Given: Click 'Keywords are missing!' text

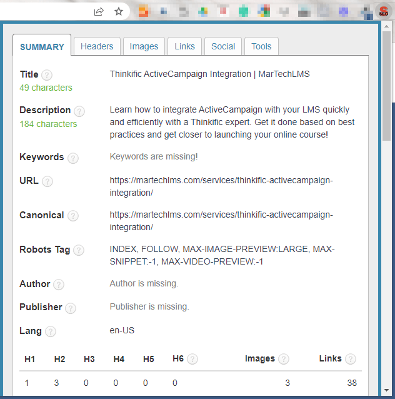Looking at the screenshot, I should click(154, 156).
